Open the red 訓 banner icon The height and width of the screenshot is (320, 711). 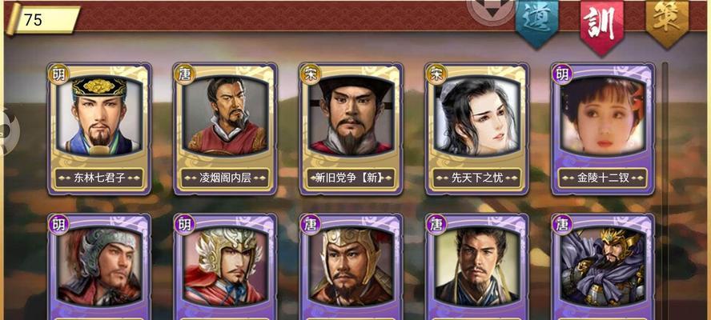tap(602, 26)
